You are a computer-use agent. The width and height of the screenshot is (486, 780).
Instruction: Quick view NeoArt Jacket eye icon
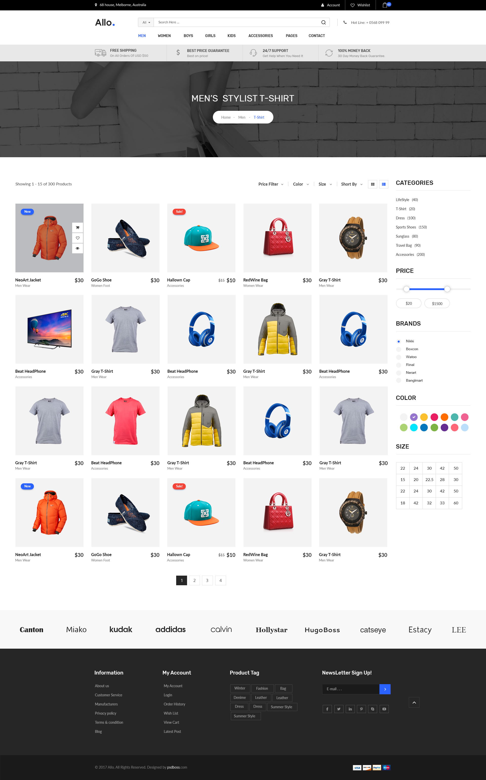pos(77,248)
